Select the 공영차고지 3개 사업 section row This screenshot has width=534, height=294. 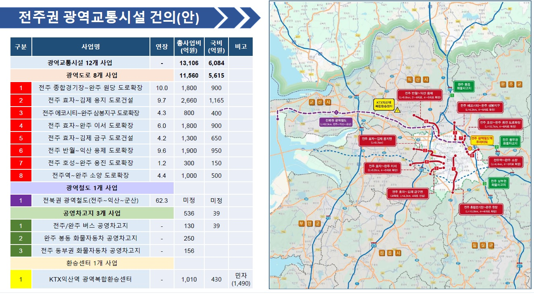coord(92,213)
